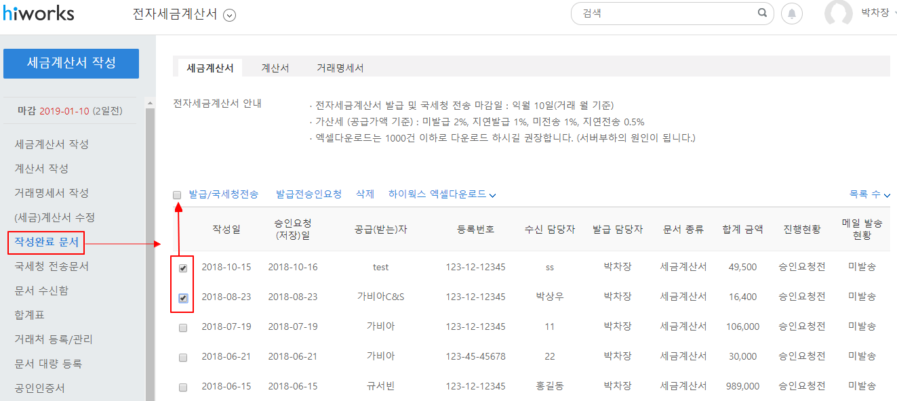Select the 규서빈 row checkbox

coord(183,387)
